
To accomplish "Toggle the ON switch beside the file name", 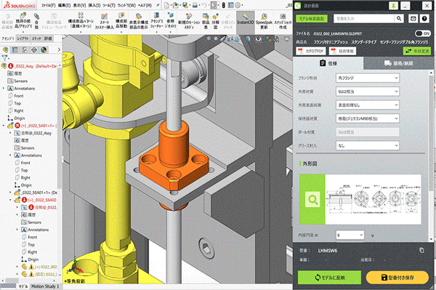I will coord(423,33).
